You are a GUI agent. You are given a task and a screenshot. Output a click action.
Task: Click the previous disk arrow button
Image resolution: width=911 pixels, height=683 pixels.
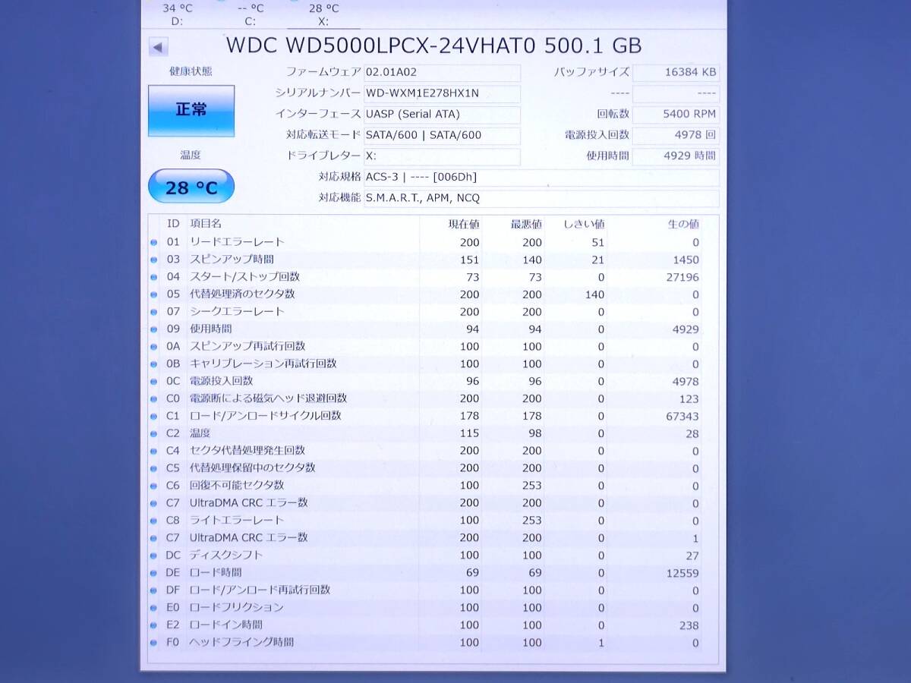tap(158, 47)
